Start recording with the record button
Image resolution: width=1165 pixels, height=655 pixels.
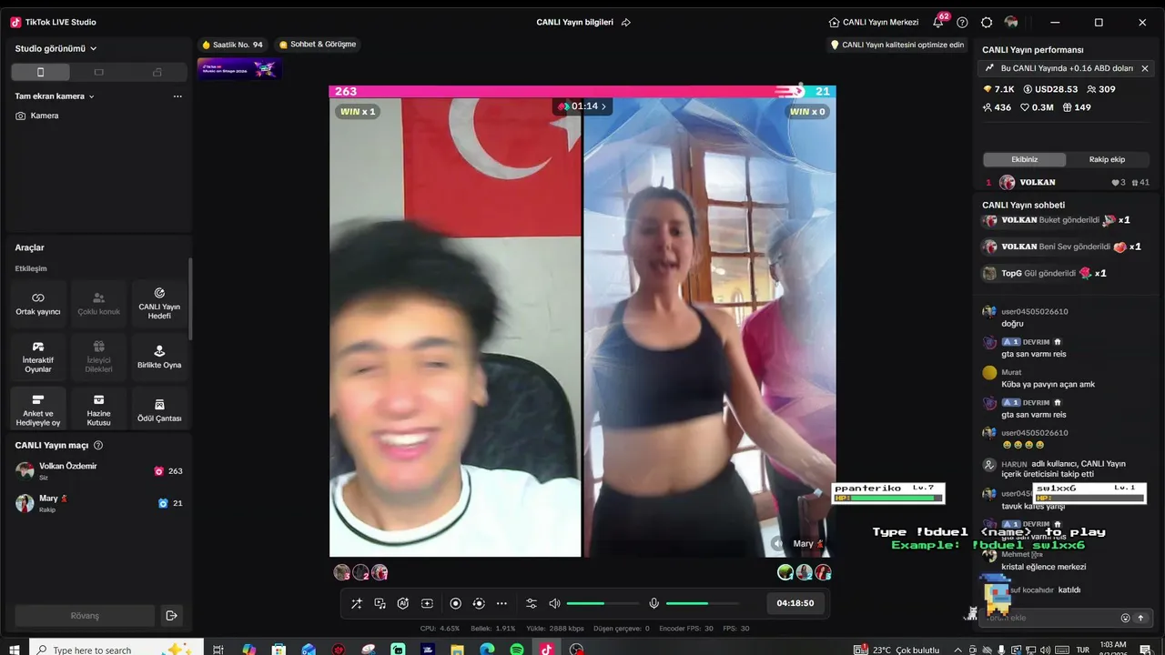456,603
